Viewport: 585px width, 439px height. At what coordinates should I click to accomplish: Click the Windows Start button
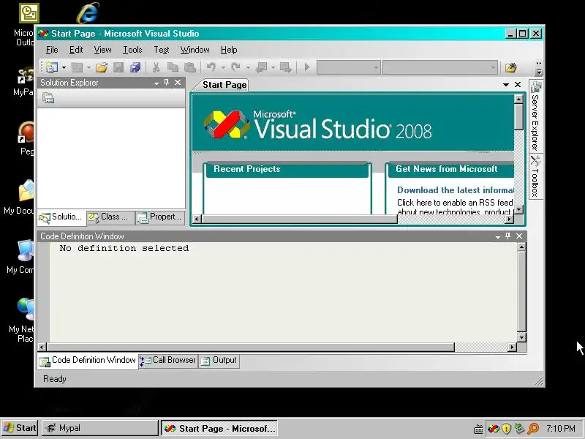pos(19,428)
